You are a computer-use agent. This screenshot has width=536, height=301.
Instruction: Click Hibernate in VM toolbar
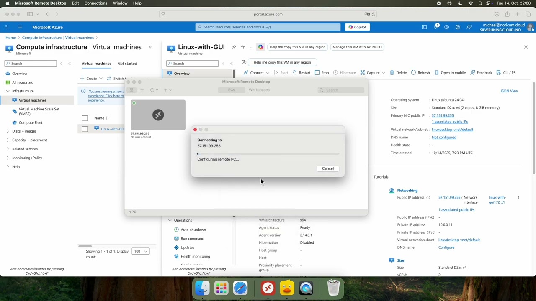tap(344, 73)
